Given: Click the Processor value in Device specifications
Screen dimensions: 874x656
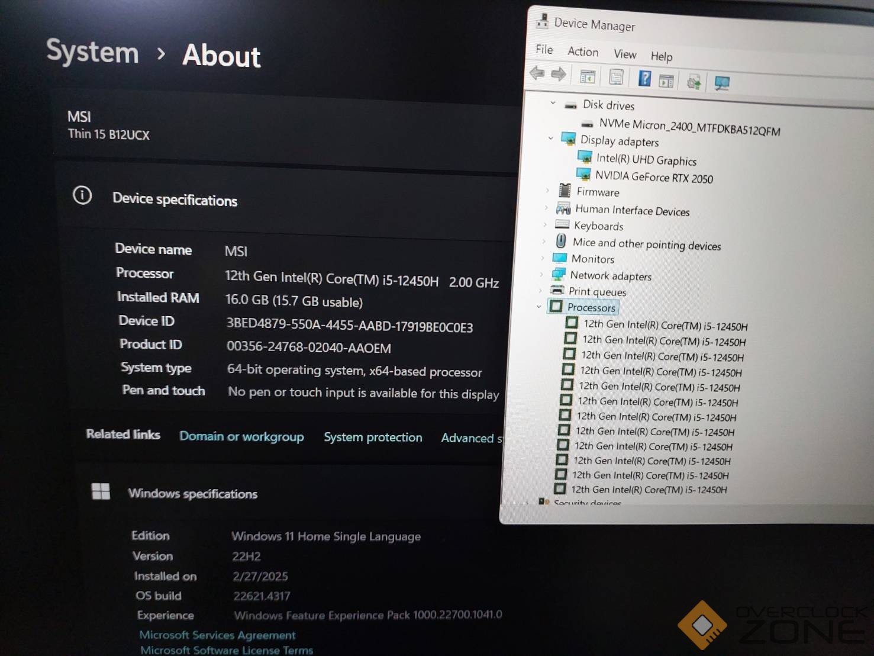Looking at the screenshot, I should 362,279.
